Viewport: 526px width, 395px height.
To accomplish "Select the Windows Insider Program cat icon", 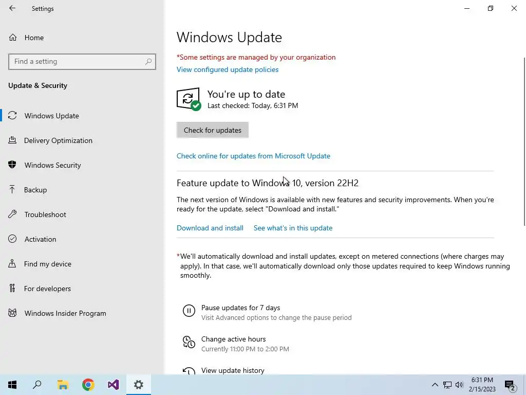I will pyautogui.click(x=12, y=313).
